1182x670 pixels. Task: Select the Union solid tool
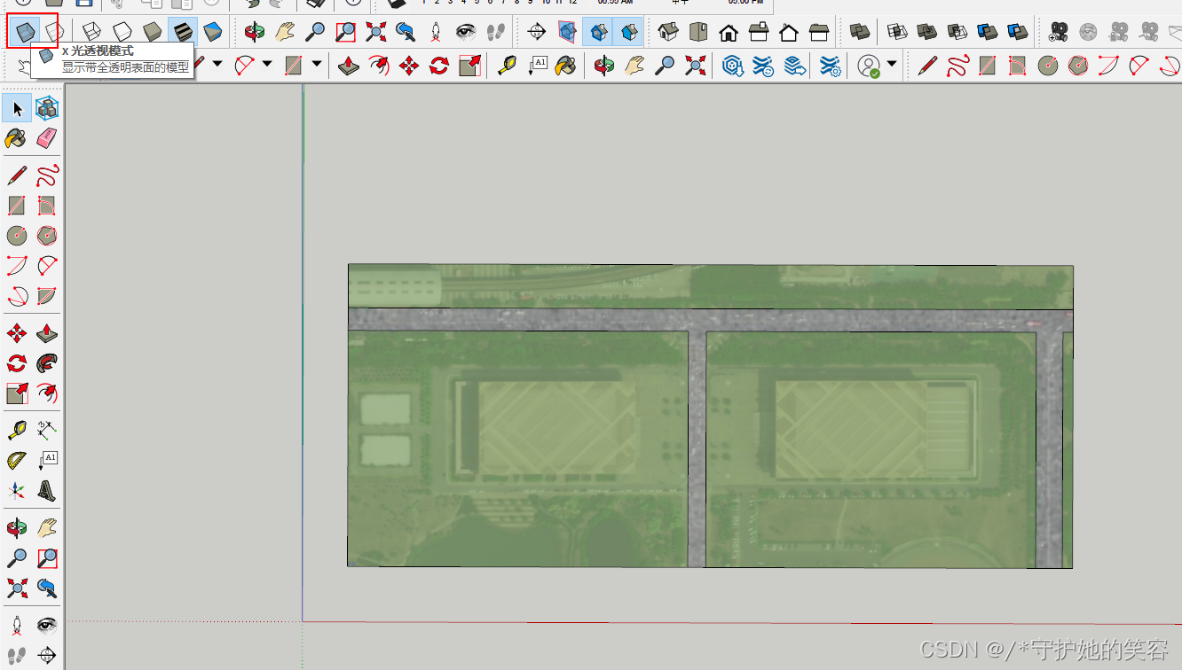click(x=927, y=33)
